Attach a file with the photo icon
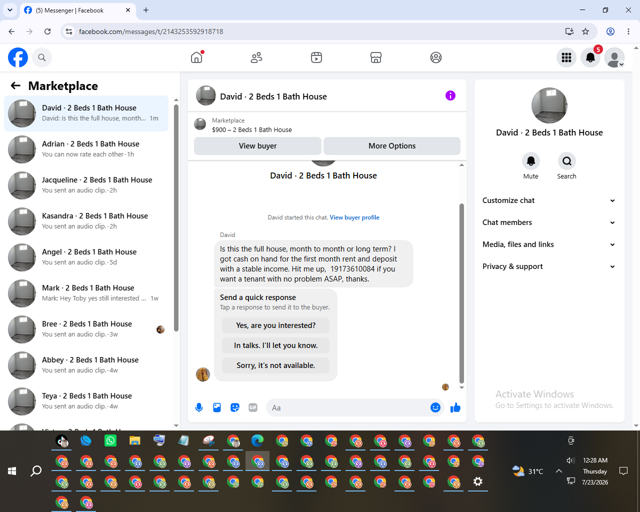The width and height of the screenshot is (640, 512). [x=217, y=407]
